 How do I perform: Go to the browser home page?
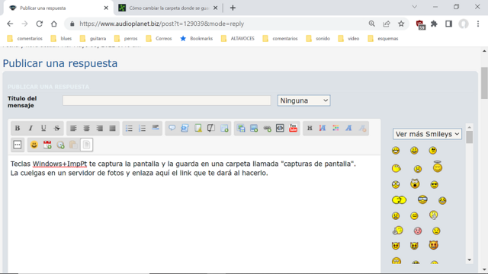[x=54, y=24]
